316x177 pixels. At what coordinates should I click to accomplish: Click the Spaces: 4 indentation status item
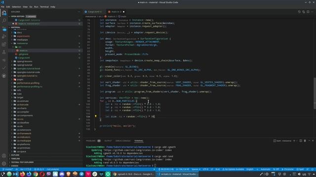pyautogui.click(x=196, y=169)
